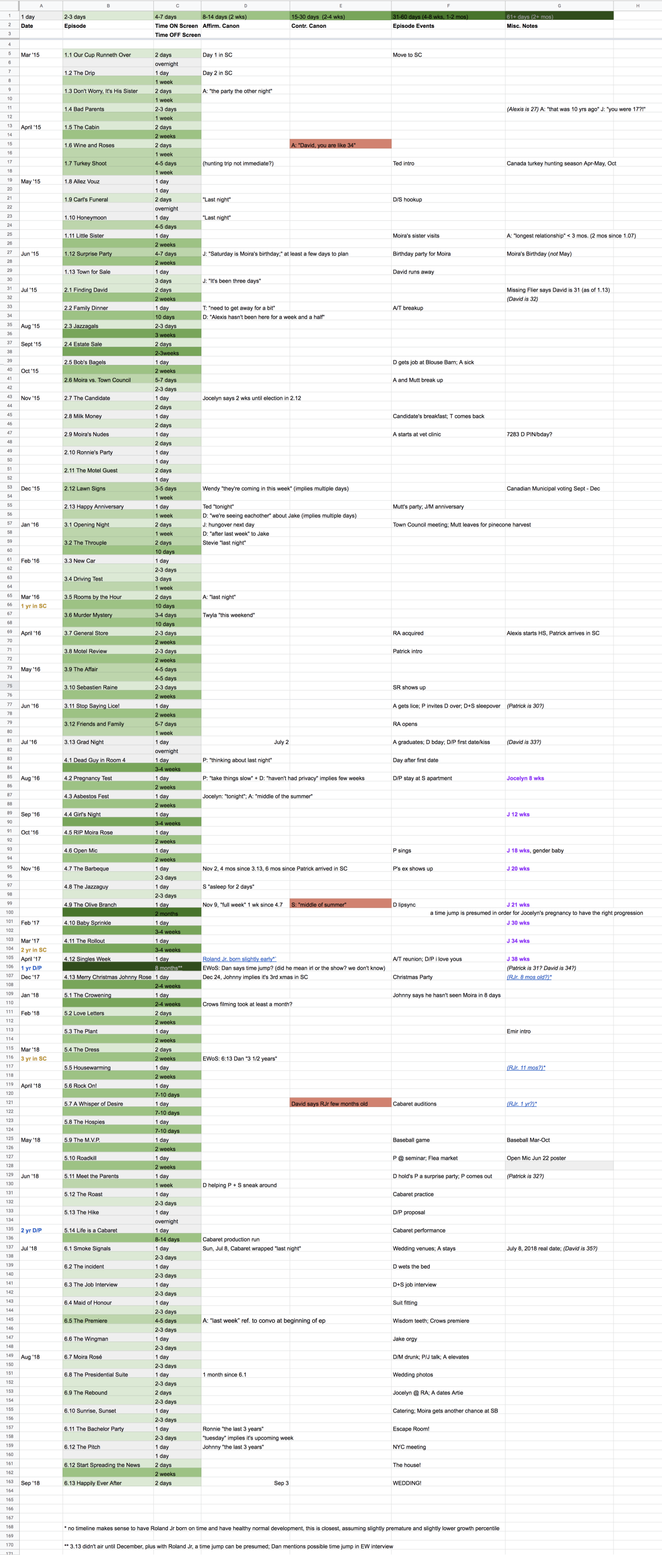Select column A header
Image resolution: width=662 pixels, height=1555 pixels.
point(41,6)
